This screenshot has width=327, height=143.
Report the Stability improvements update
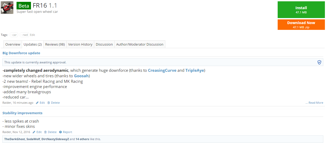coord(66,132)
